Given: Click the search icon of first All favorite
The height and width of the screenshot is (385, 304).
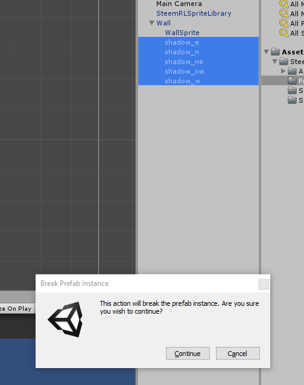Looking at the screenshot, I should 284,4.
